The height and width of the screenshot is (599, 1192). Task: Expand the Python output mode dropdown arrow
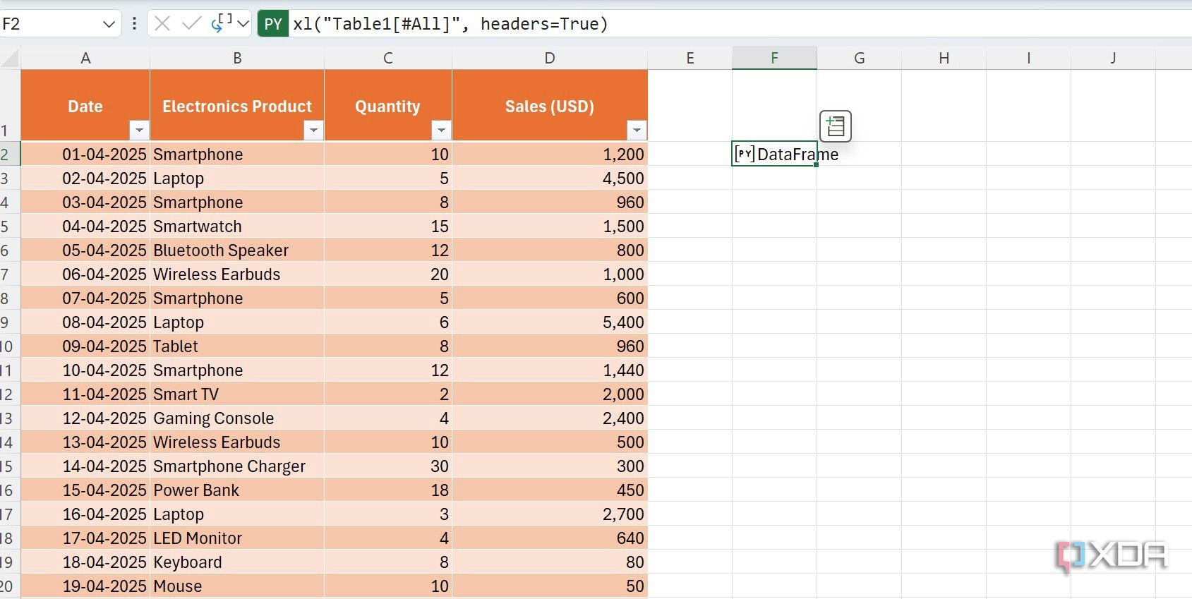pyautogui.click(x=243, y=24)
